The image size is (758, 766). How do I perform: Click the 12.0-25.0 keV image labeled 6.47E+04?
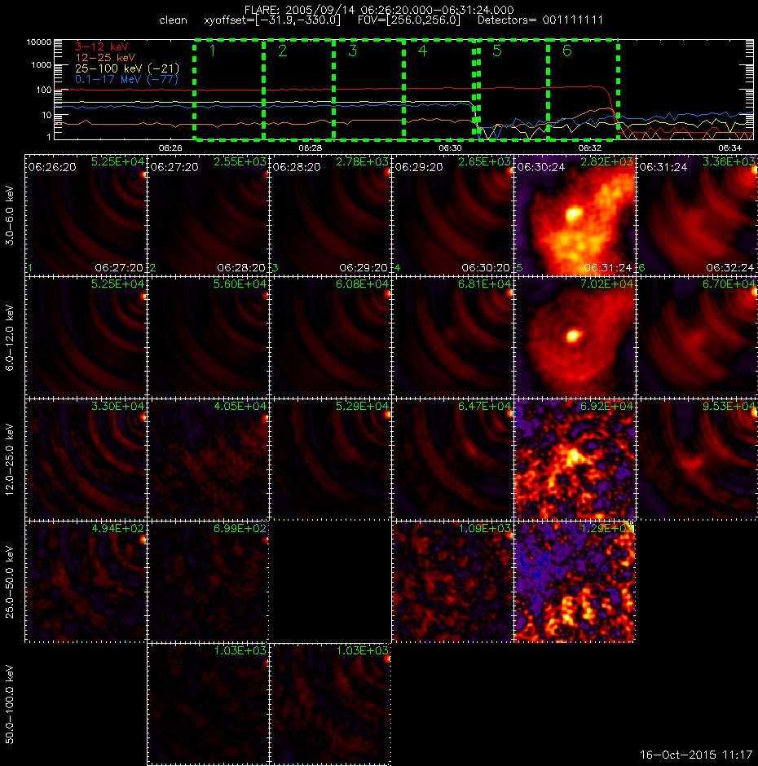452,460
